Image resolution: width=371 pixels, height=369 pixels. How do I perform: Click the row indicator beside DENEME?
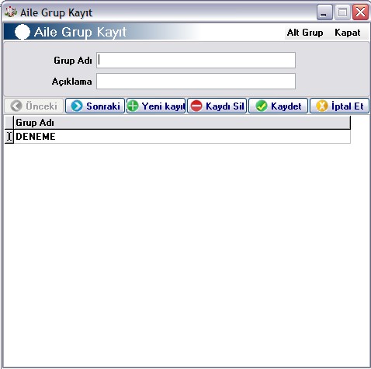[9, 137]
